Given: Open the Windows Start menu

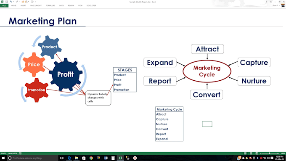Looking at the screenshot, I should click(x=3, y=158).
